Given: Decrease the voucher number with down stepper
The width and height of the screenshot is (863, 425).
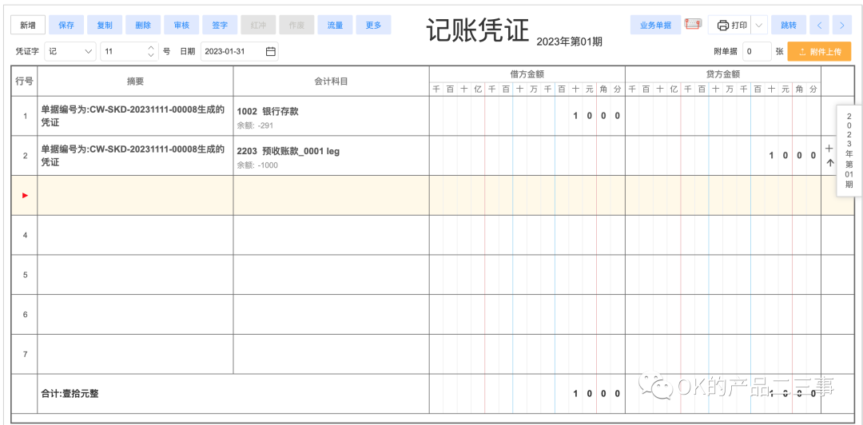Looking at the screenshot, I should [151, 55].
